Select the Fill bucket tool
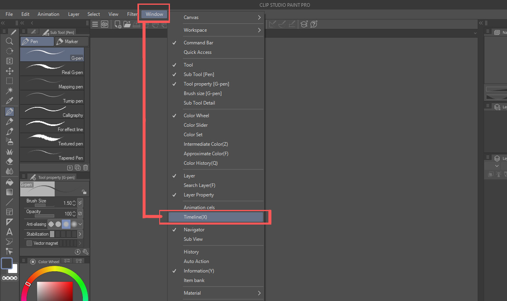This screenshot has width=507, height=301. tap(10, 182)
